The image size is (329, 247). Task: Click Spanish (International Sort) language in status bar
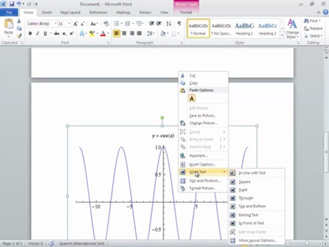pyautogui.click(x=82, y=244)
